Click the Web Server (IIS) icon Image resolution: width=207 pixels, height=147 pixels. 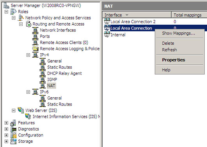pyautogui.click(x=21, y=110)
